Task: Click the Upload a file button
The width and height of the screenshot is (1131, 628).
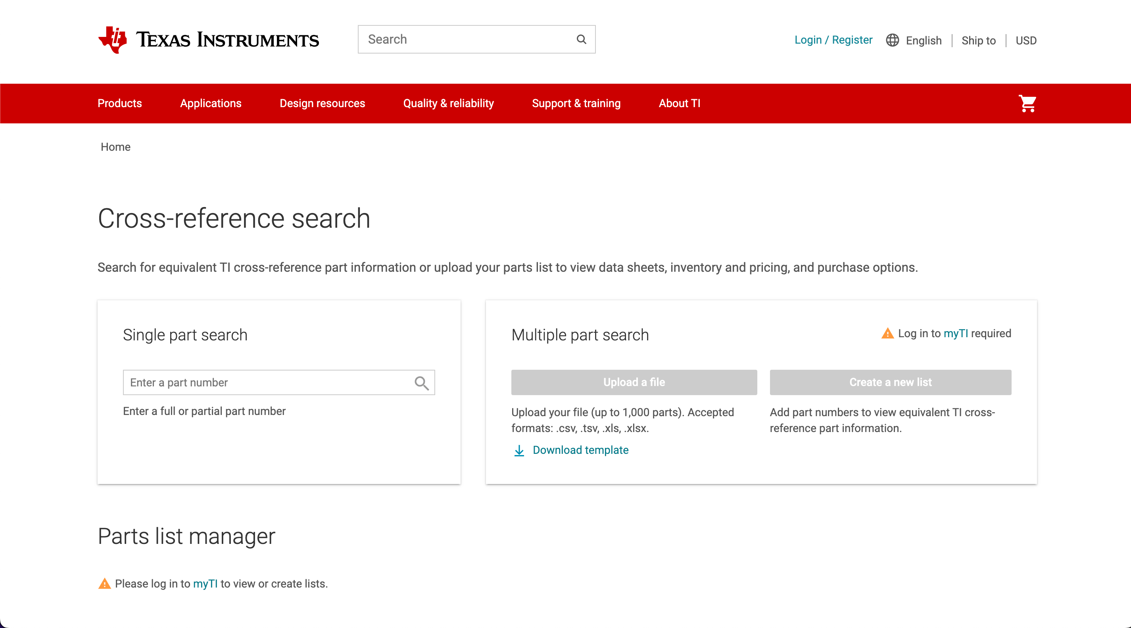Action: point(634,382)
